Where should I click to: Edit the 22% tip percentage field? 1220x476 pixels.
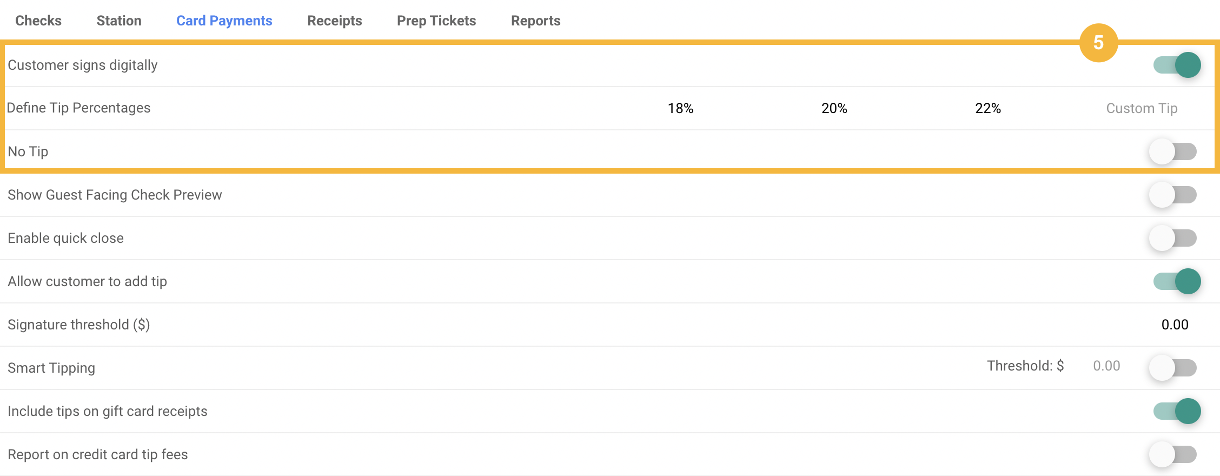coord(988,108)
